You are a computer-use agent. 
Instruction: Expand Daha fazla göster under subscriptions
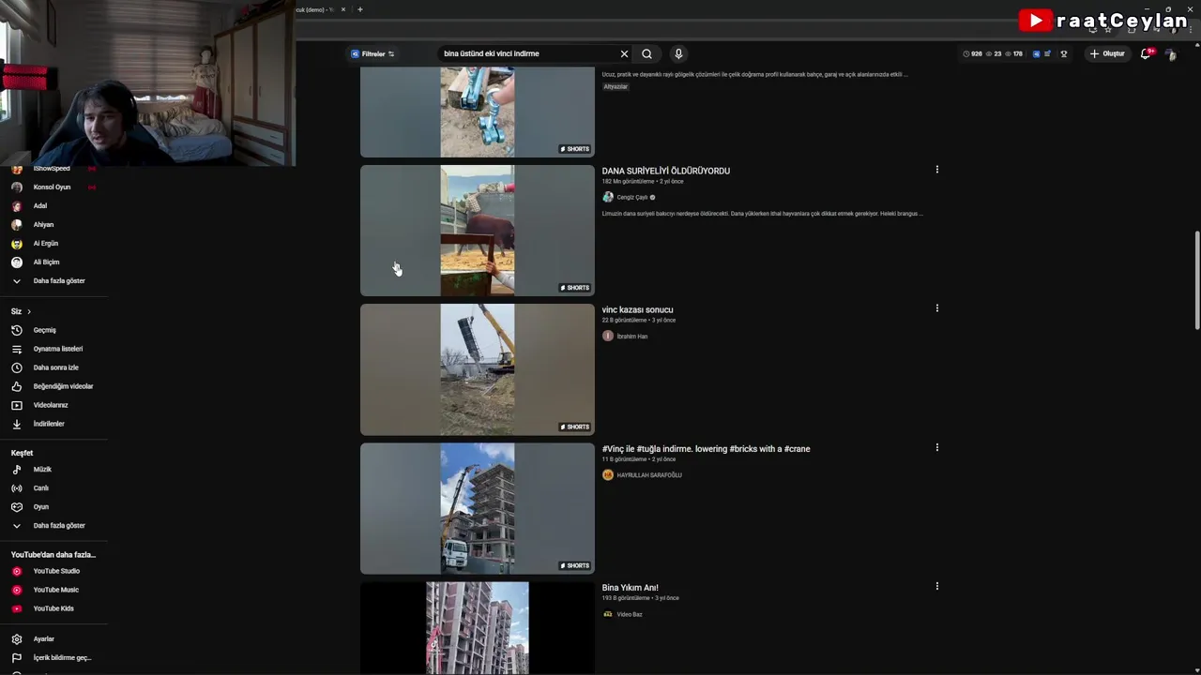coord(58,281)
